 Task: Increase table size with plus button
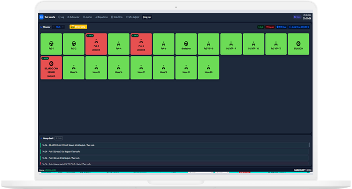(x=63, y=27)
